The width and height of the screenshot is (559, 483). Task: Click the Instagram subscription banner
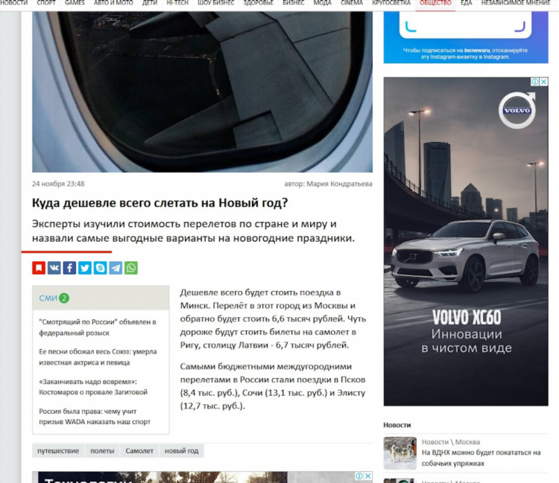click(x=466, y=37)
